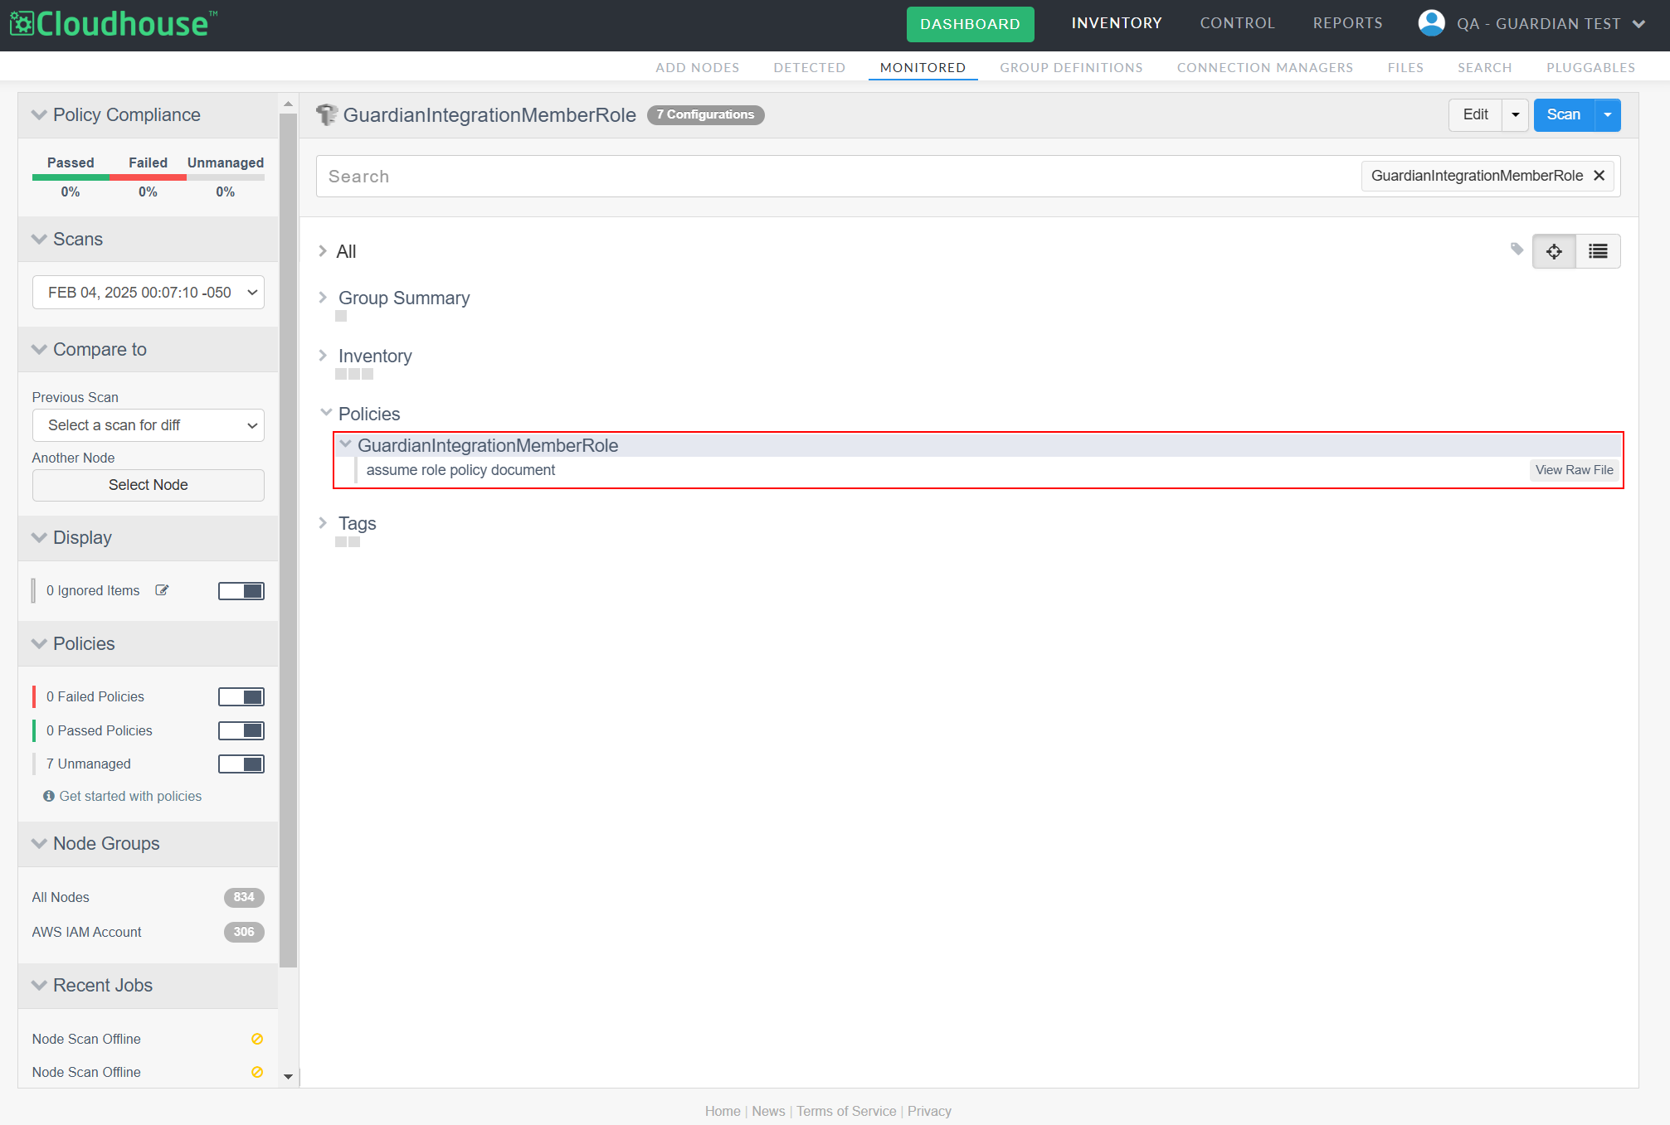Switch to the Monitored tab

[923, 67]
